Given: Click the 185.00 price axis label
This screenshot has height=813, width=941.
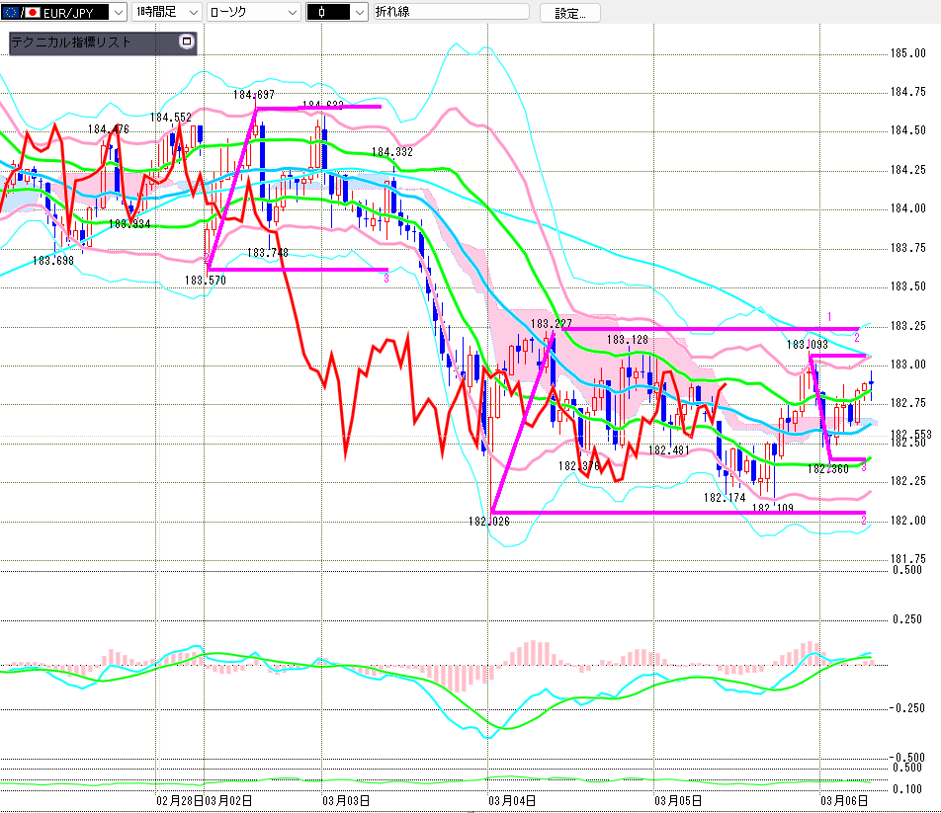Looking at the screenshot, I should click(907, 53).
